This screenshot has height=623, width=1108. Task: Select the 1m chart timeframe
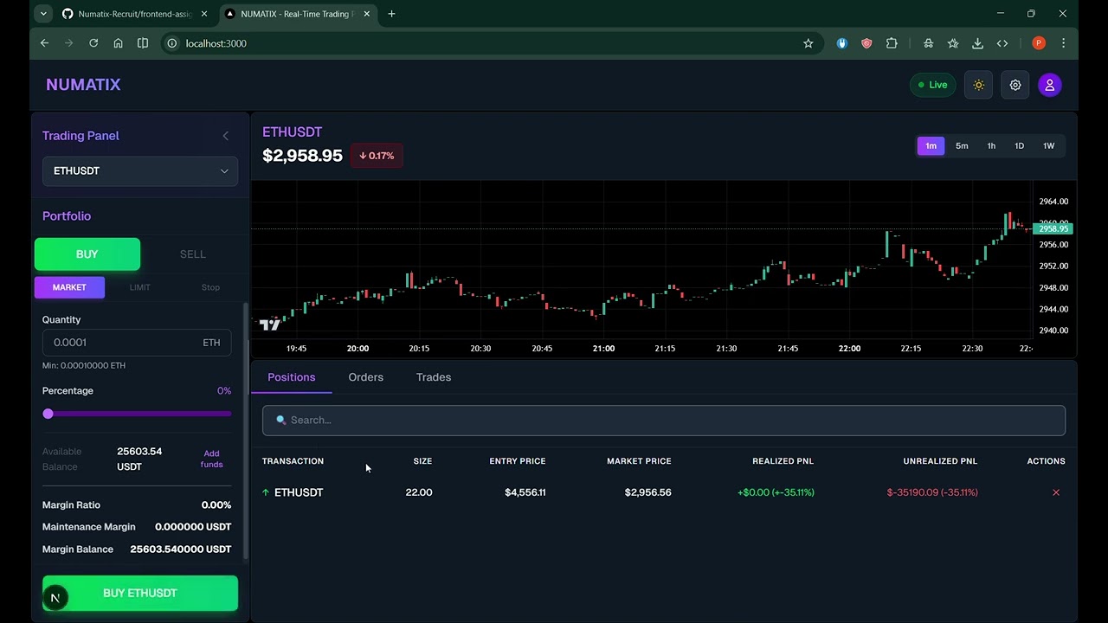[931, 146]
